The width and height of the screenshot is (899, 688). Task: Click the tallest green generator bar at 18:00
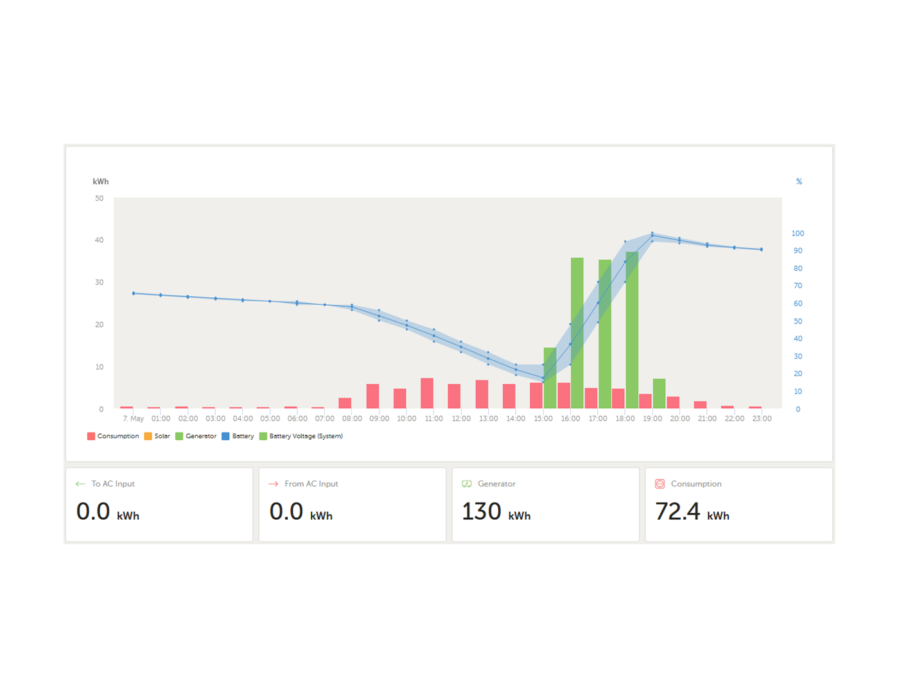(x=632, y=331)
